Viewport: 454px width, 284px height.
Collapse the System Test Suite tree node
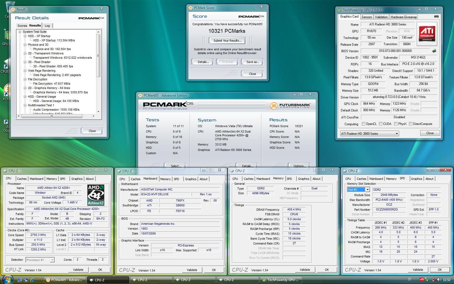pos(20,32)
